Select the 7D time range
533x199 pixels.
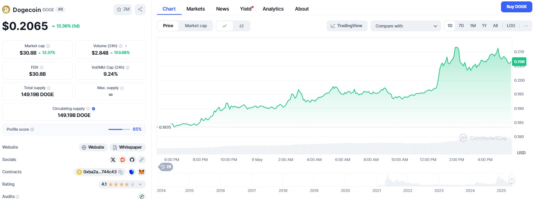click(461, 26)
